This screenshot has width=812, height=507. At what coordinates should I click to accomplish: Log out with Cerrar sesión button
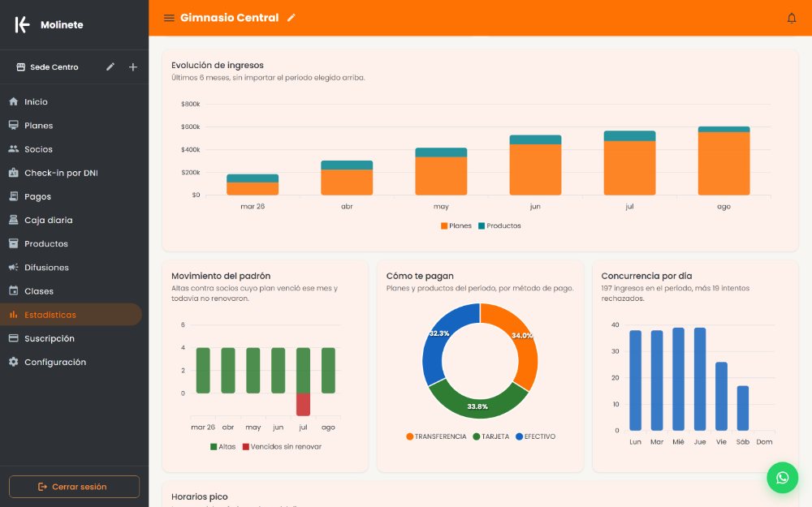pos(74,487)
